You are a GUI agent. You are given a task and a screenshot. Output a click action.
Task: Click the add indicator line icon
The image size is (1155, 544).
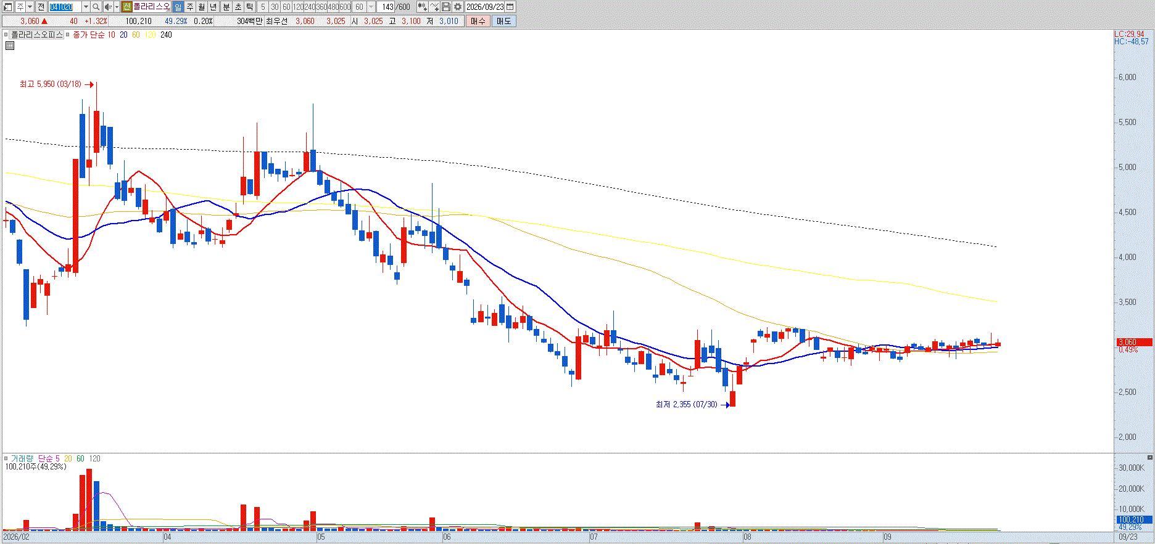[x=434, y=7]
